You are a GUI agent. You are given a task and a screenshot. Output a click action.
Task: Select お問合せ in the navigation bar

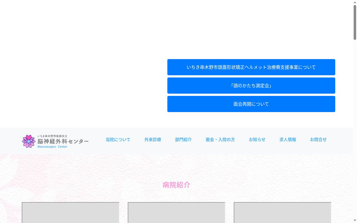coord(318,140)
